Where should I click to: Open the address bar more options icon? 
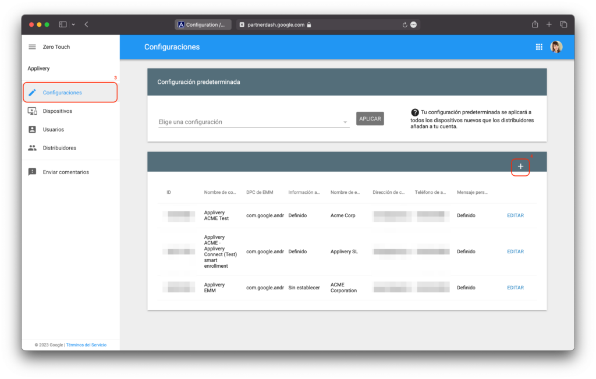point(414,24)
